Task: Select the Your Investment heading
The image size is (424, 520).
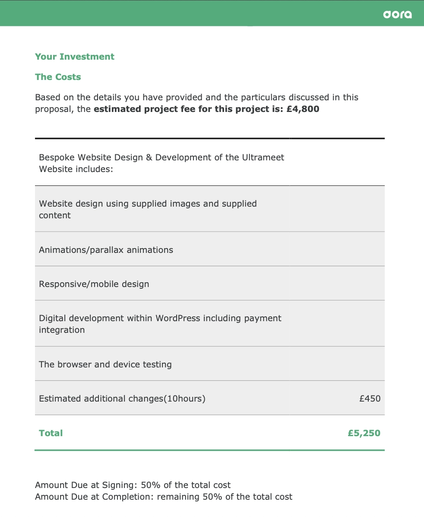Action: [x=75, y=57]
